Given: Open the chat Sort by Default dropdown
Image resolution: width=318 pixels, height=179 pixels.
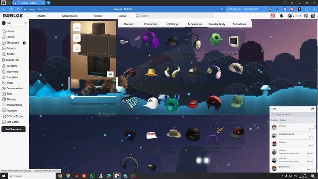Looking at the screenshot, I should click(x=287, y=120).
